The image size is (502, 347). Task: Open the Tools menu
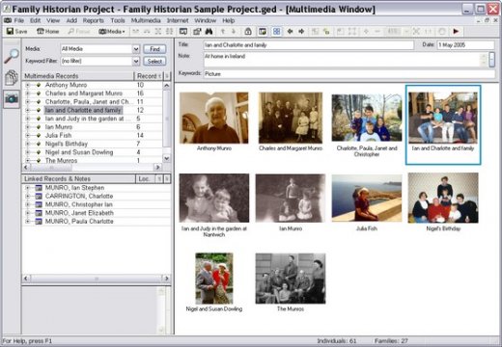pos(118,20)
